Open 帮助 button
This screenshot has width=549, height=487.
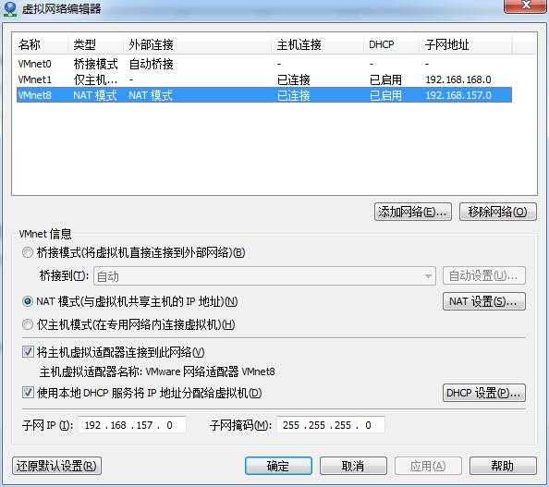503,466
